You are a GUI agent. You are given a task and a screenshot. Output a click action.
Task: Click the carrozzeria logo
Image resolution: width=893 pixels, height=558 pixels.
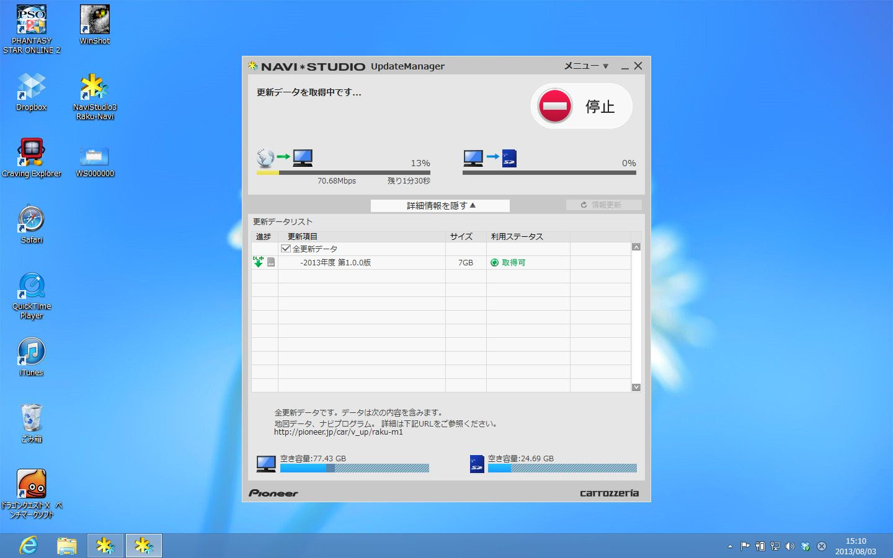click(x=609, y=493)
